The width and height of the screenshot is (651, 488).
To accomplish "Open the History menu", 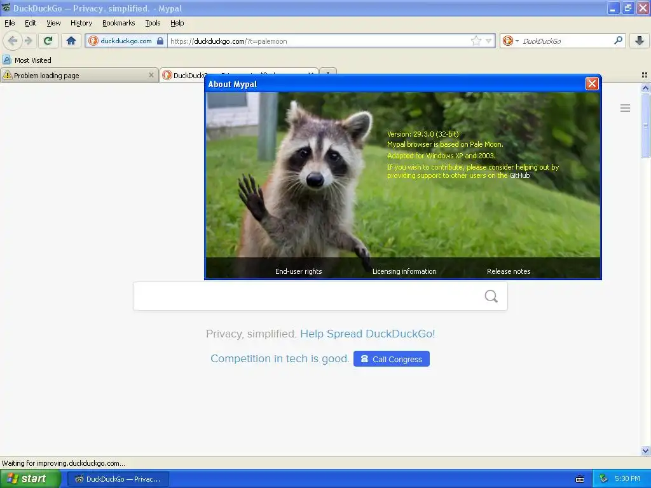I will coord(81,23).
